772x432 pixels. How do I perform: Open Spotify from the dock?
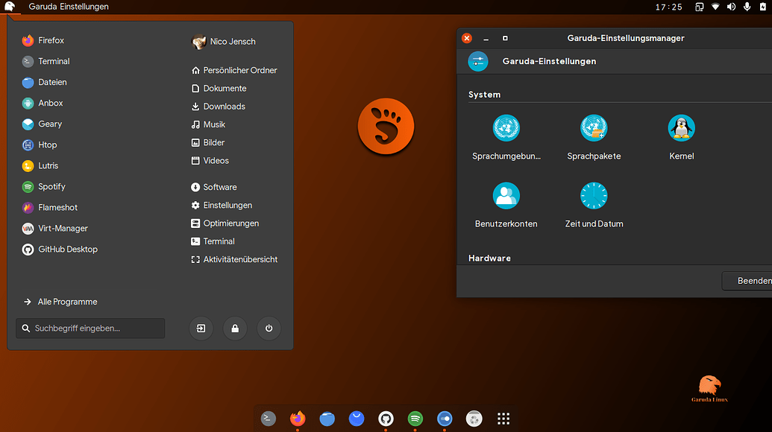pyautogui.click(x=415, y=419)
